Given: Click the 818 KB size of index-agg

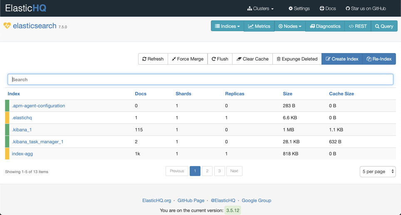Looking at the screenshot, I should click(x=290, y=154).
